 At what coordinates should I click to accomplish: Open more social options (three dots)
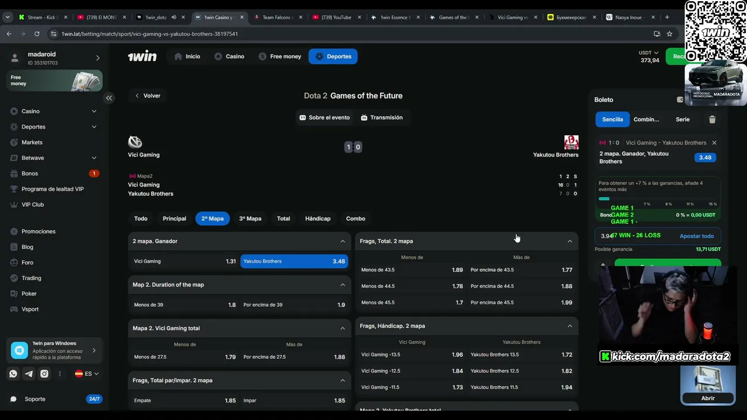coord(60,374)
